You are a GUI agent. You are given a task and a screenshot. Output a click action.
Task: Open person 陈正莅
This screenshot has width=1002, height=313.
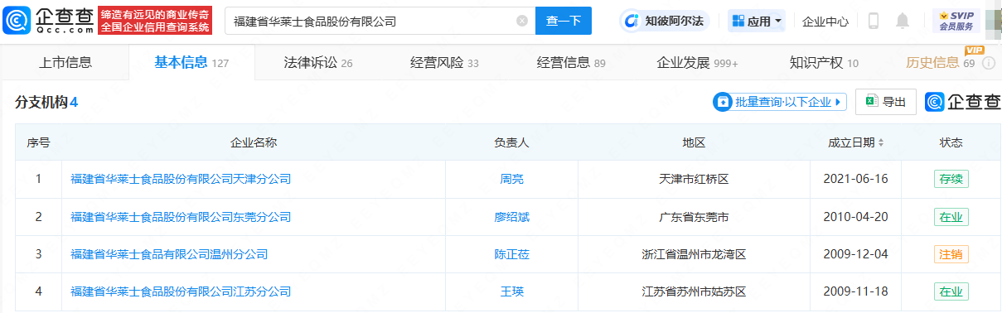point(512,254)
